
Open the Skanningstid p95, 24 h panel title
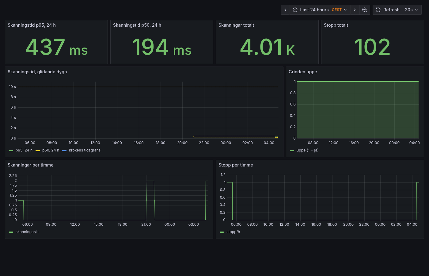tap(32, 25)
